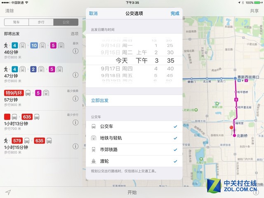Screen dimensions: 264x198
Task: Tap the train icon in 市郊铁路 row
Action: pos(94,149)
